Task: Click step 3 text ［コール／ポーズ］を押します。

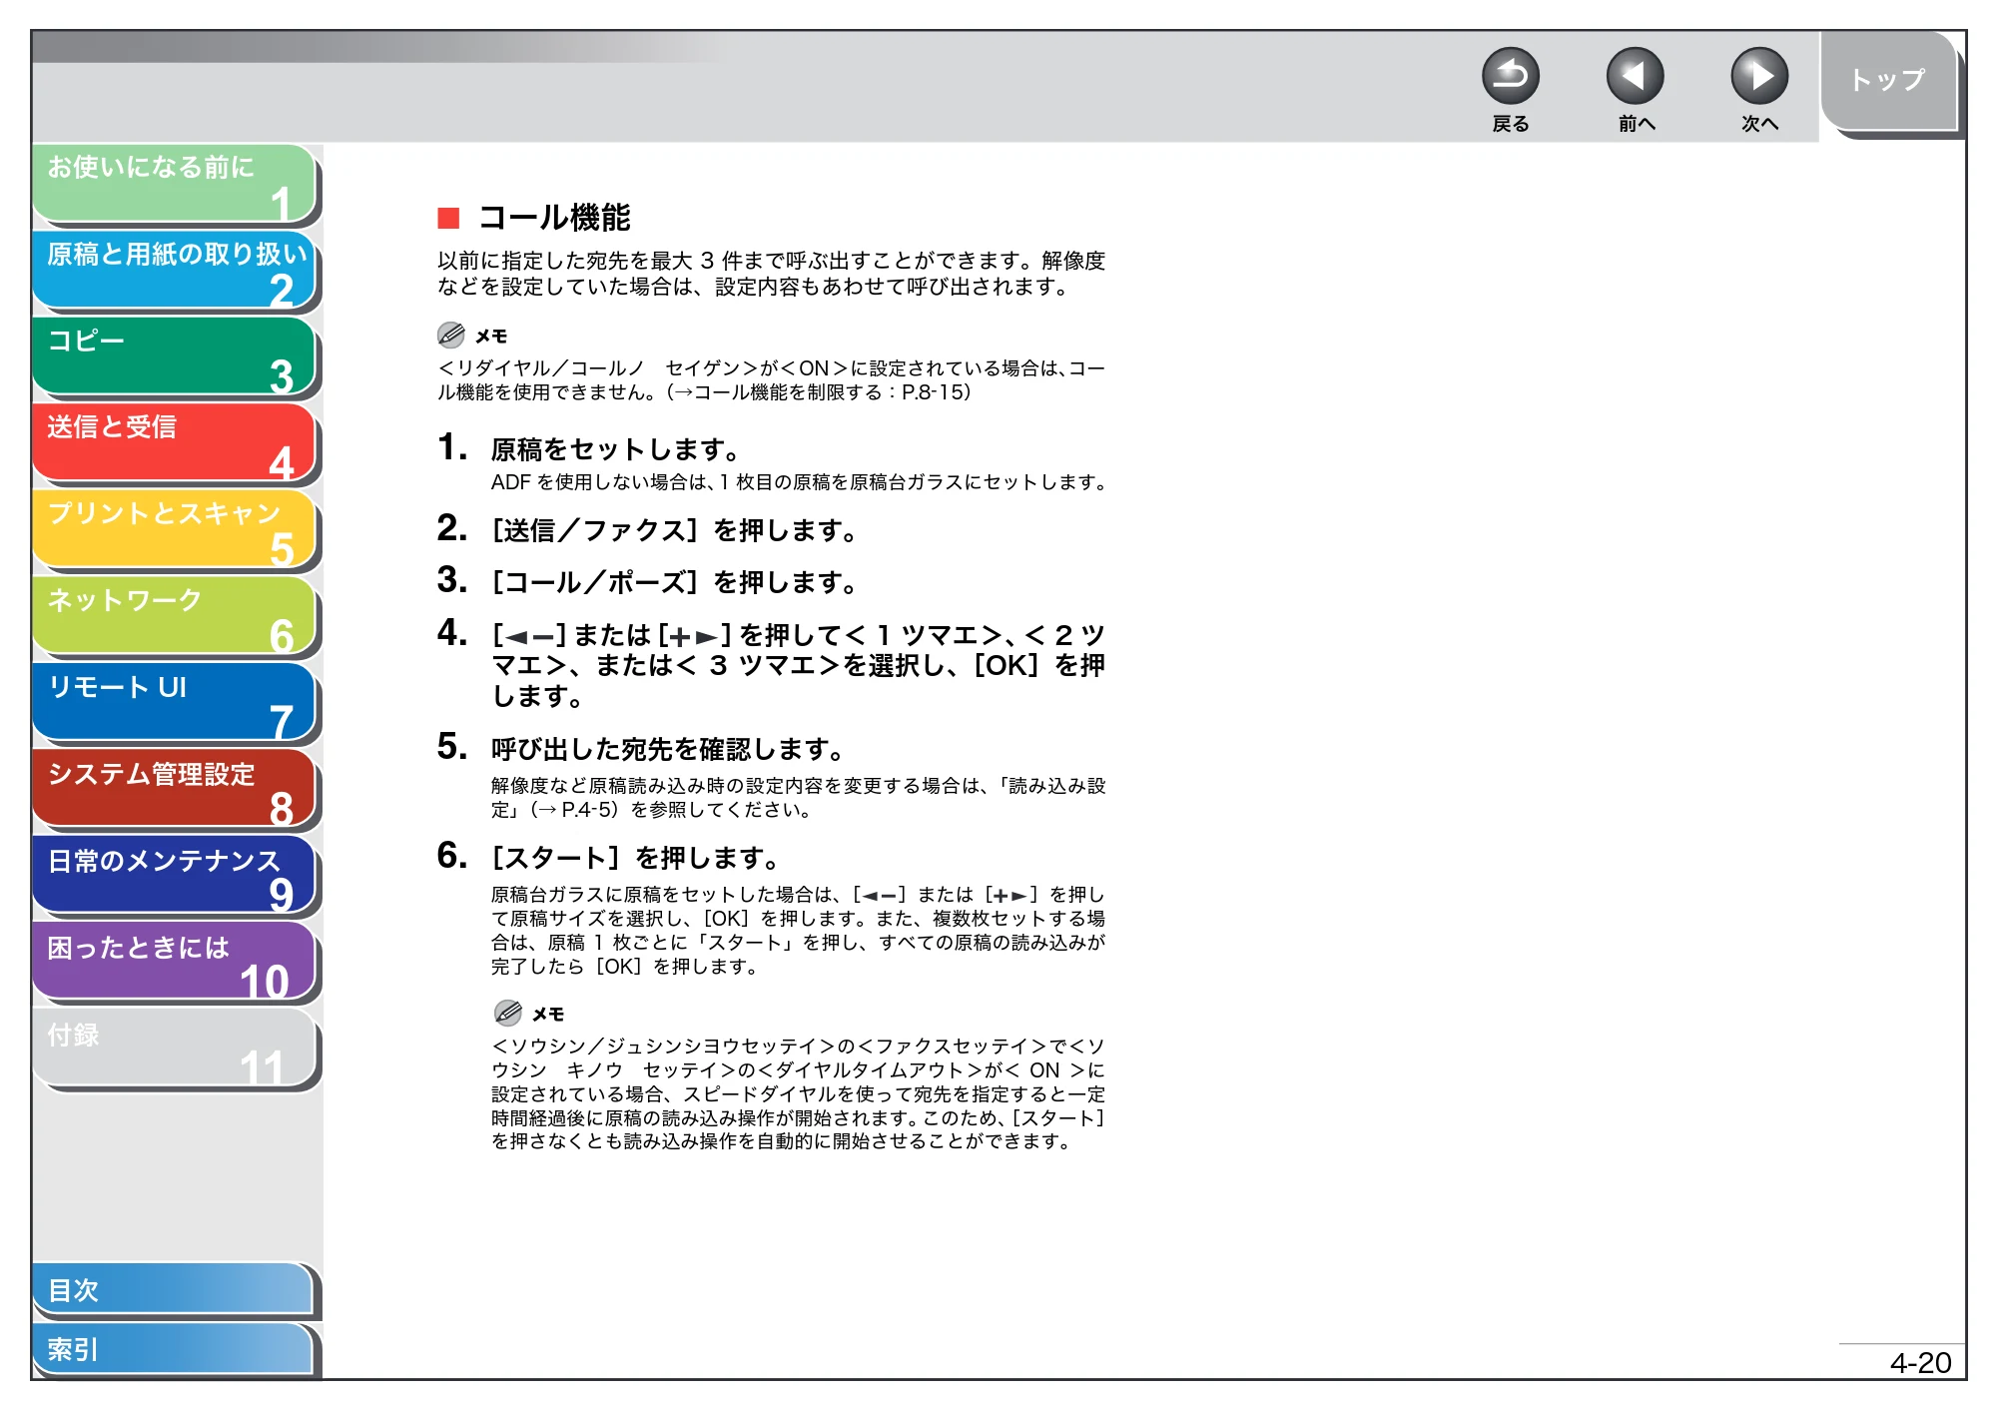Action: pyautogui.click(x=674, y=582)
